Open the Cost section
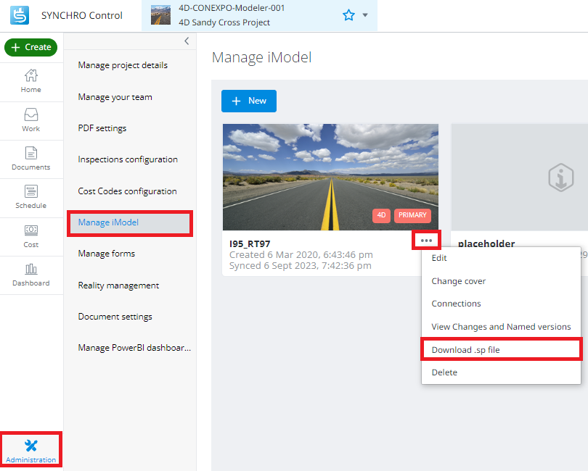This screenshot has width=588, height=471. [x=31, y=236]
